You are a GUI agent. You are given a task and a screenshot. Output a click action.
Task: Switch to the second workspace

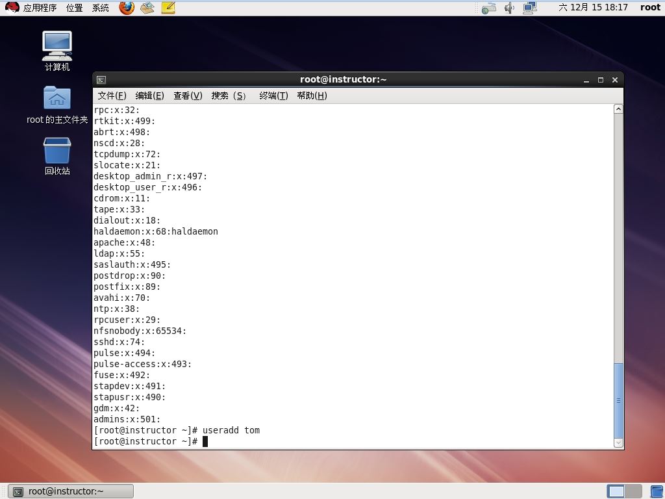click(634, 491)
